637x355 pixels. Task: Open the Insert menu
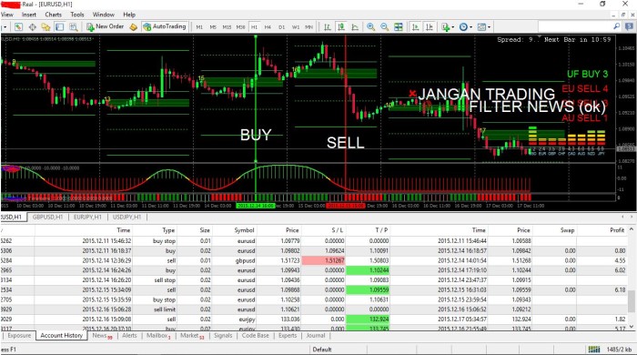(x=29, y=15)
